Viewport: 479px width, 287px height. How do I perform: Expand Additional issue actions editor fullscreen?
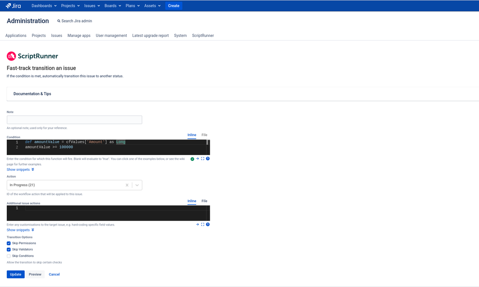[x=203, y=225]
